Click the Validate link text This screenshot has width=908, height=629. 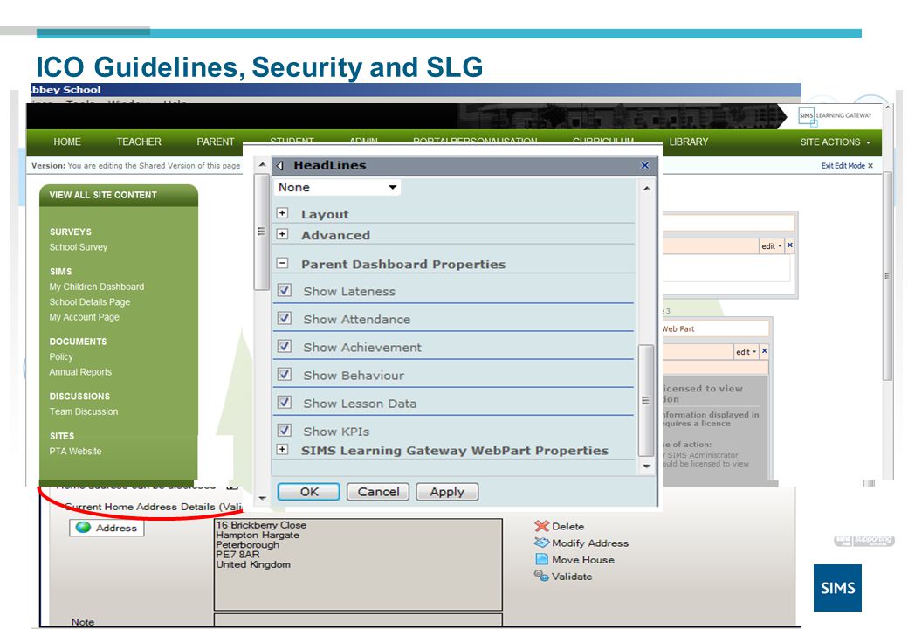tap(572, 577)
